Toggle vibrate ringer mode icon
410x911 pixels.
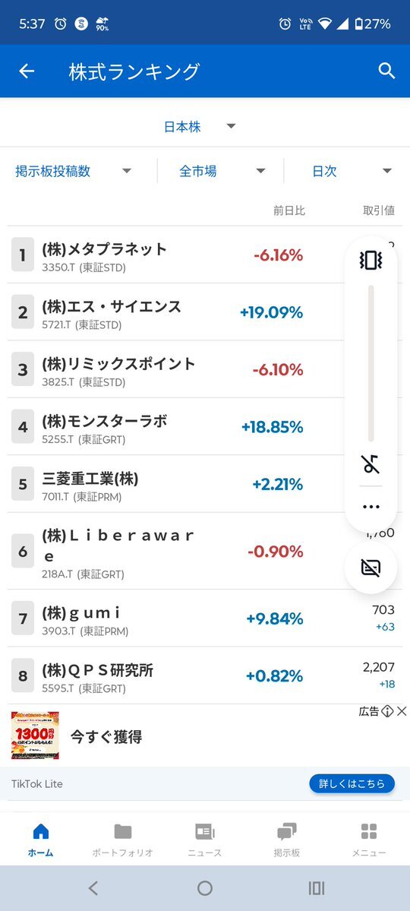371,261
